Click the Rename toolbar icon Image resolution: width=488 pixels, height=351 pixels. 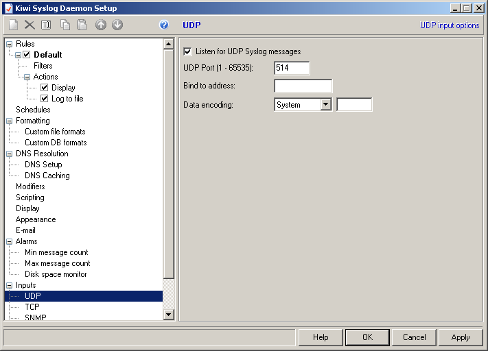click(x=46, y=25)
